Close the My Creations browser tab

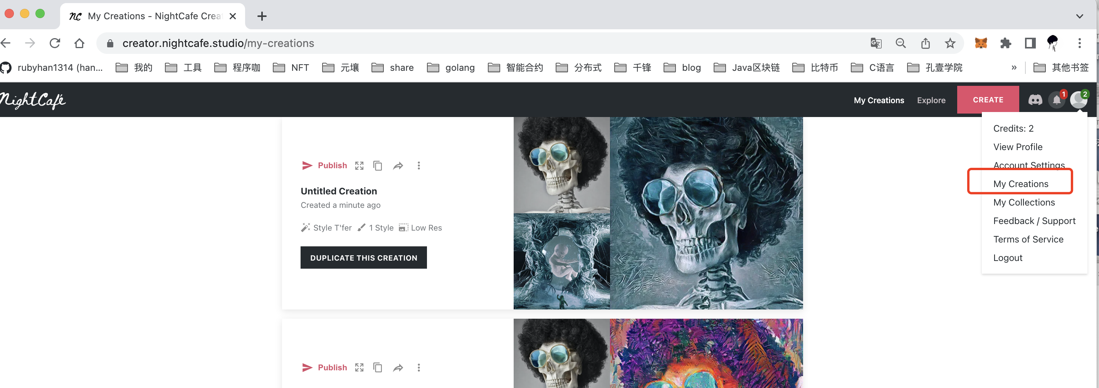pyautogui.click(x=232, y=16)
